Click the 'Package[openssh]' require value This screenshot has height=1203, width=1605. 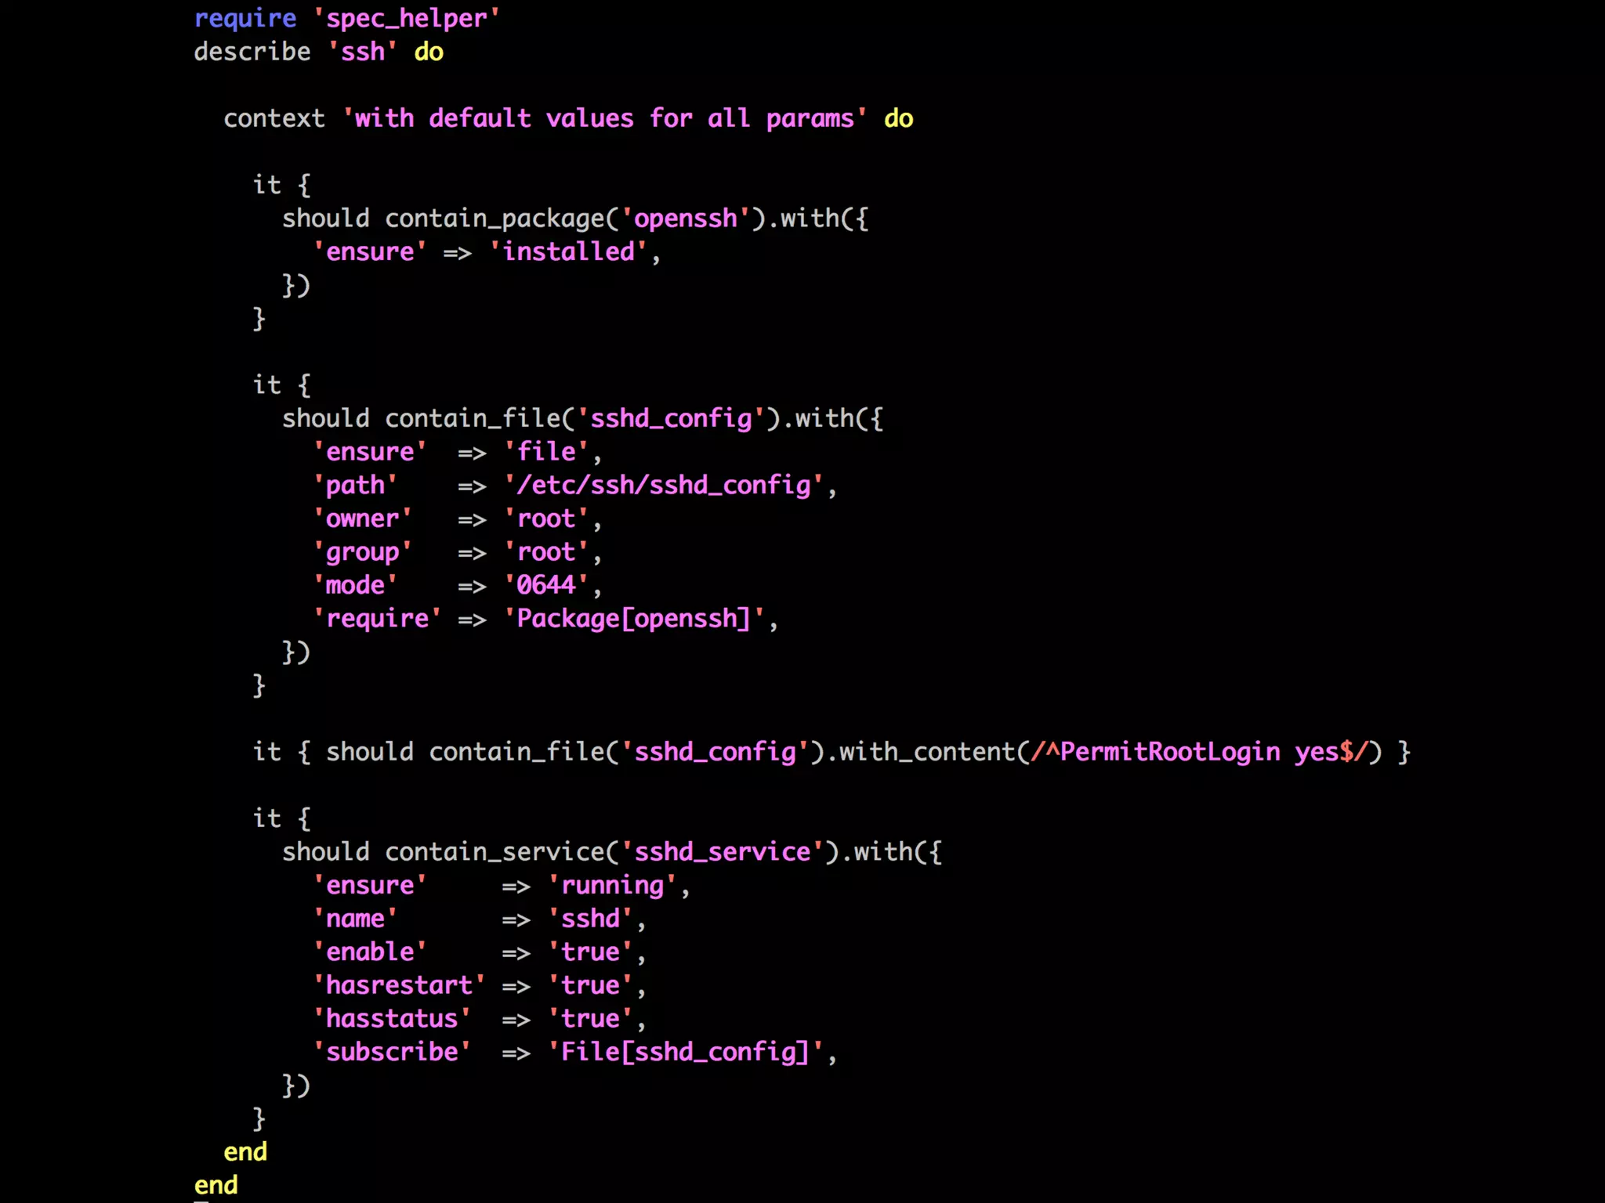click(x=634, y=619)
